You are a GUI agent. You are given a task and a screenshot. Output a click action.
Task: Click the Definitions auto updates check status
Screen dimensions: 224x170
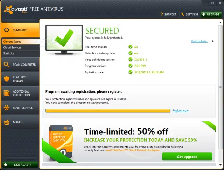click(131, 53)
